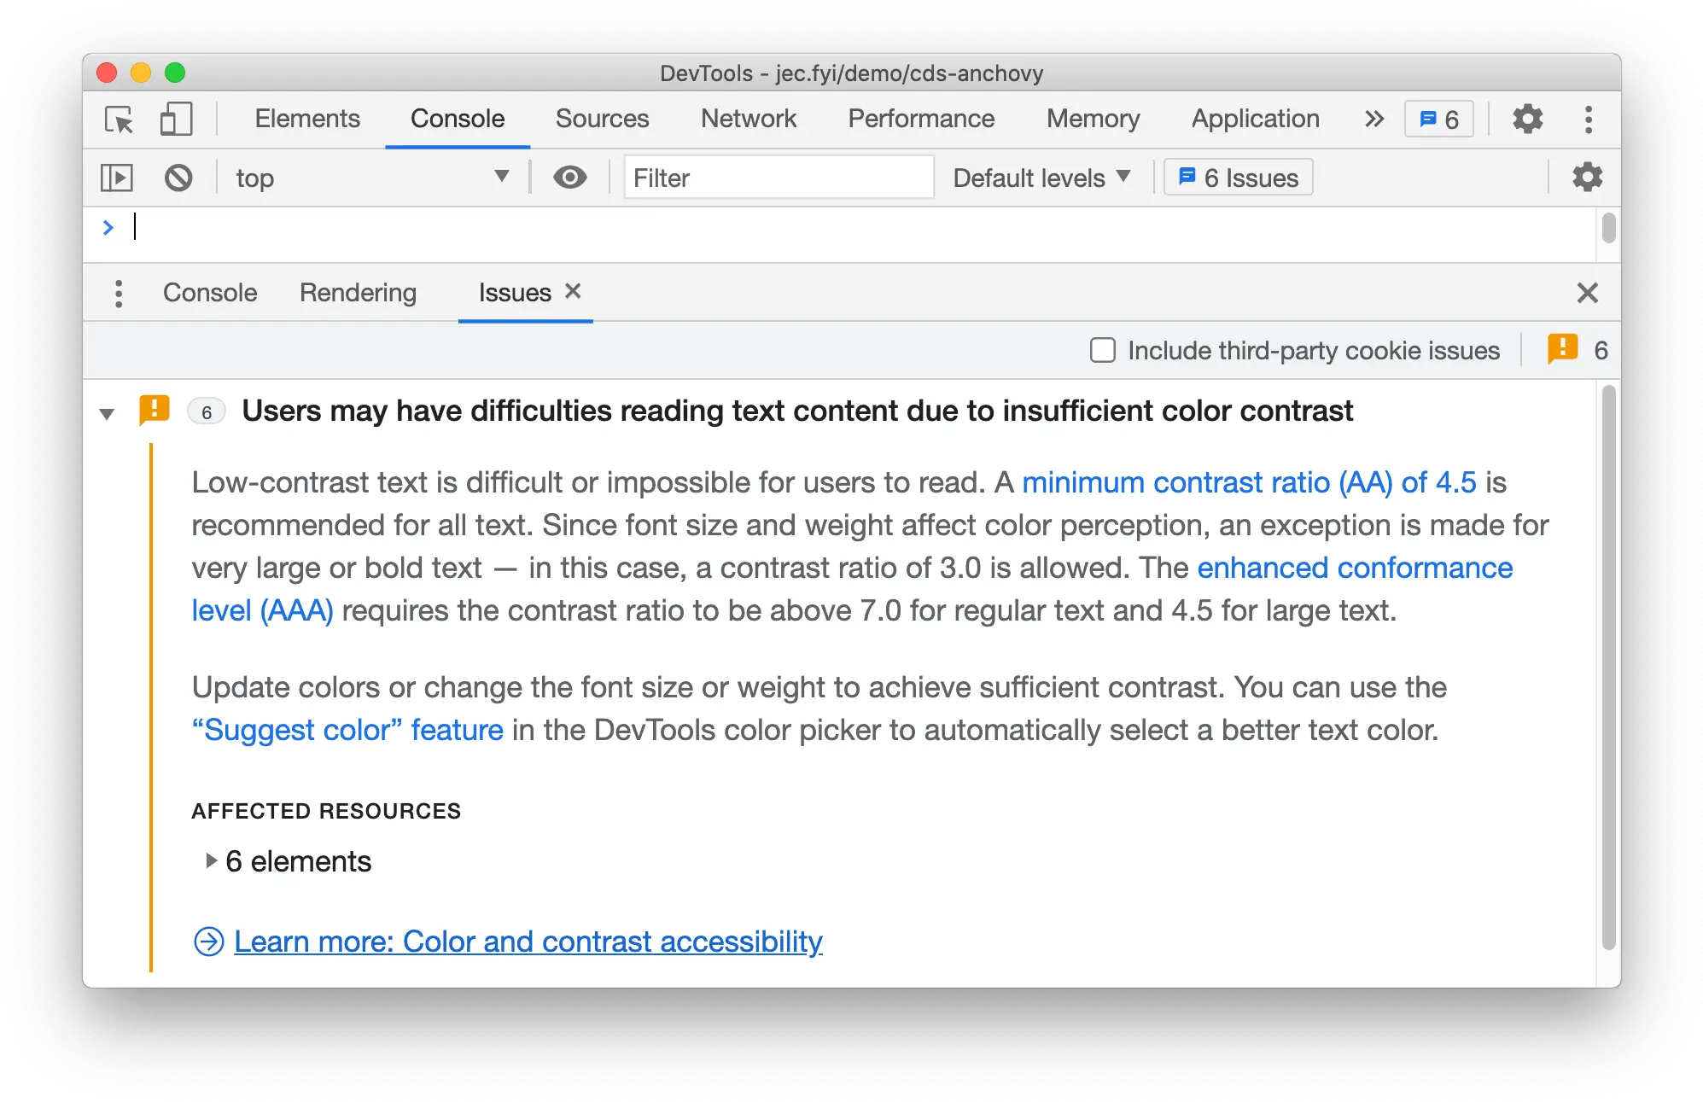Image resolution: width=1703 pixels, height=1102 pixels.
Task: Click the eye/visibility icon
Action: pyautogui.click(x=569, y=178)
